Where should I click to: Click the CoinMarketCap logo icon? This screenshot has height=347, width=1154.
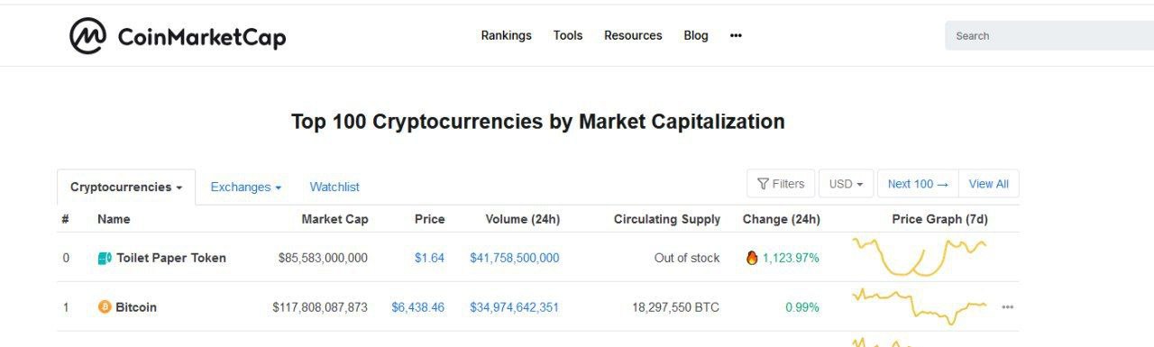tap(87, 36)
